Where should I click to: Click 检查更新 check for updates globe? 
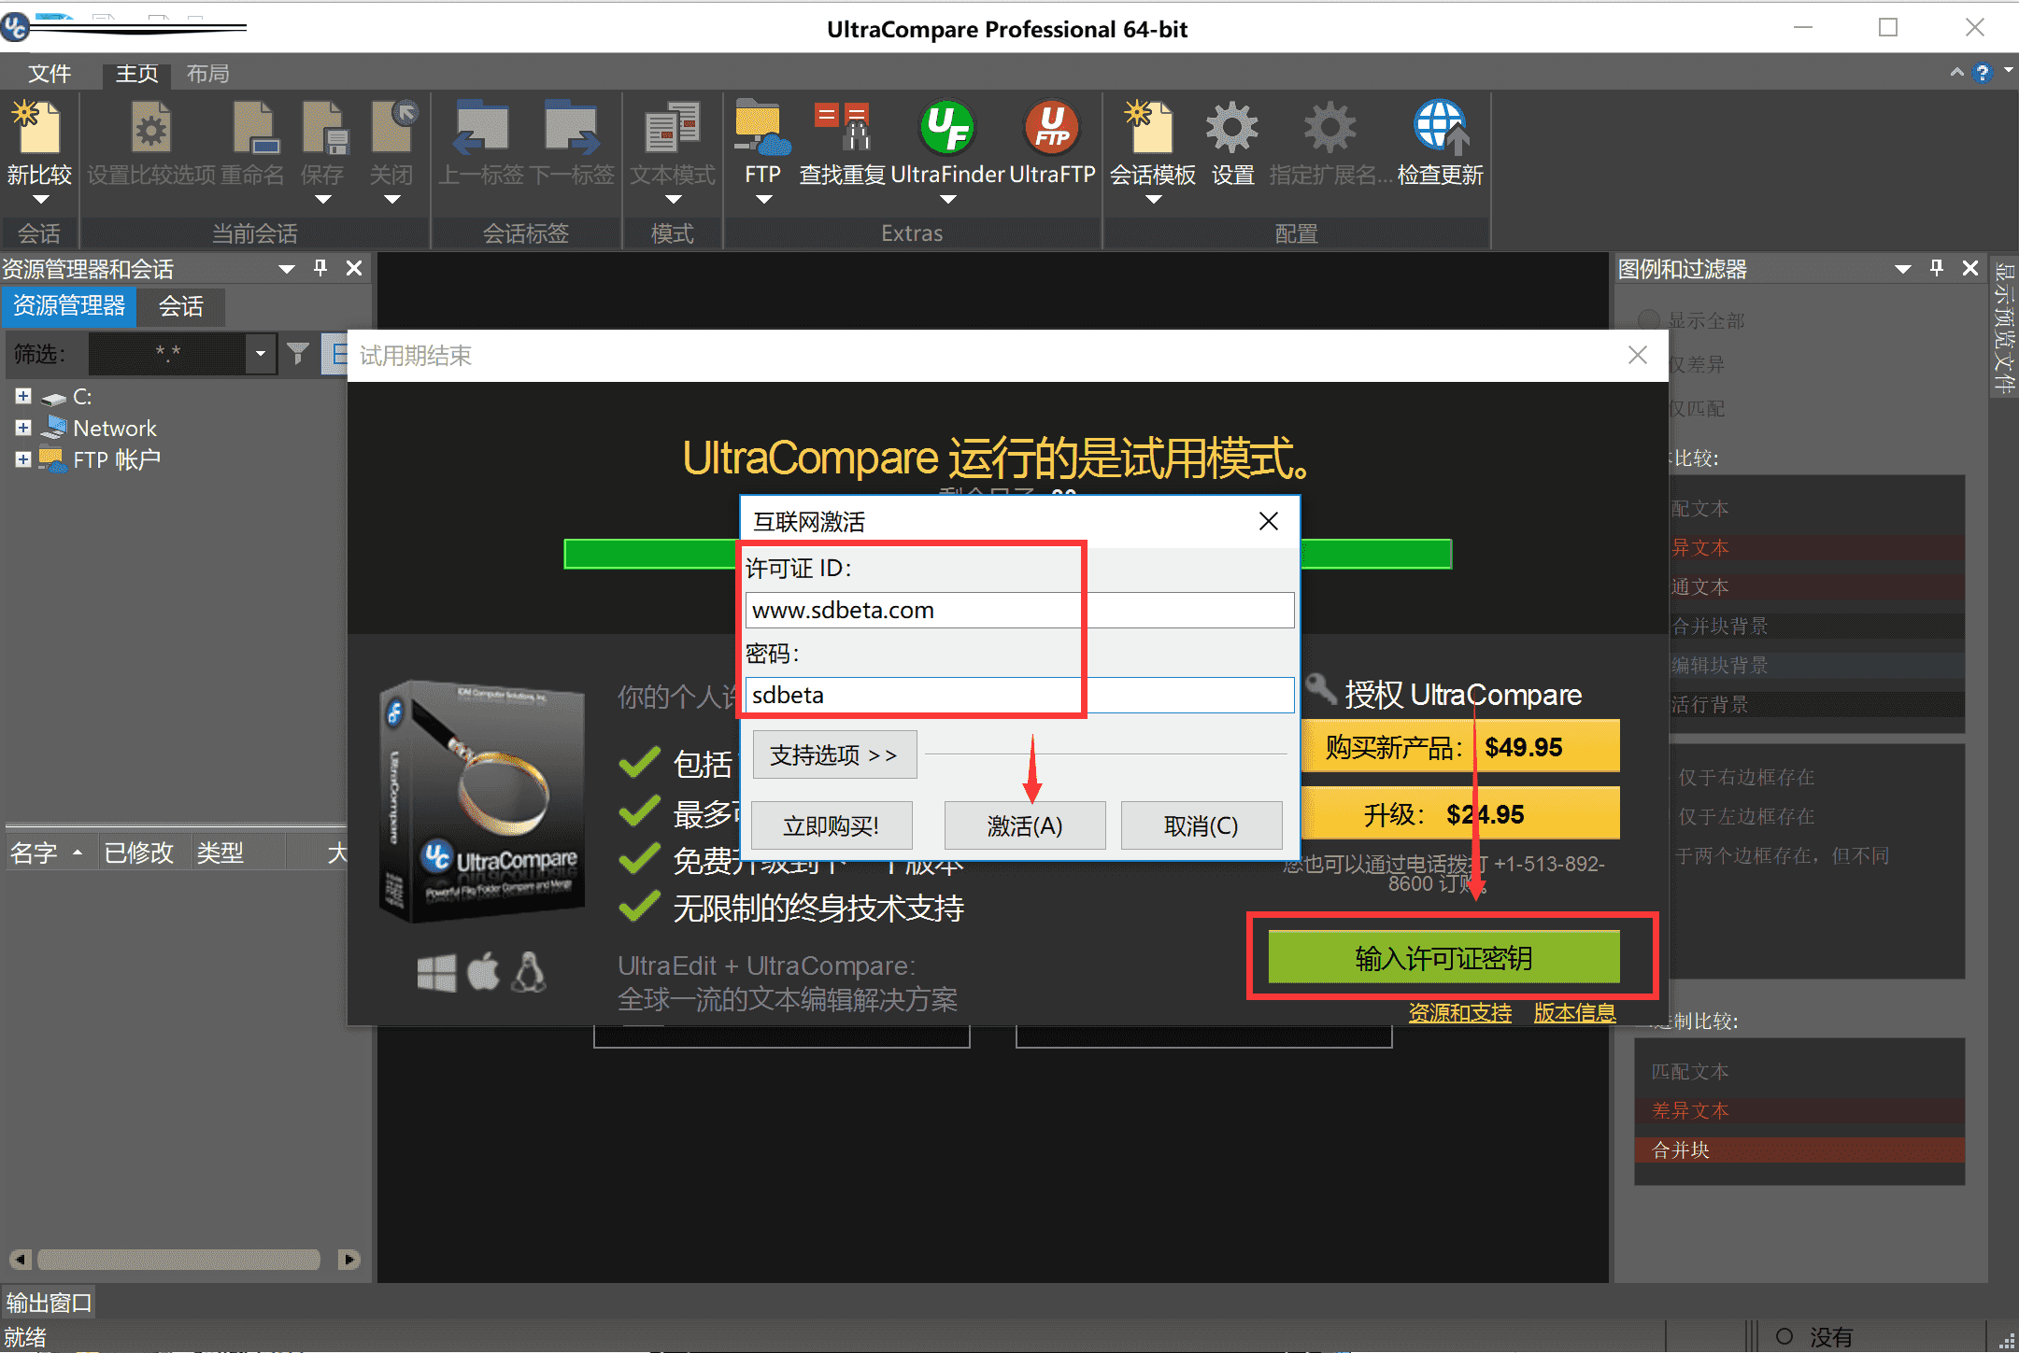point(1441,127)
